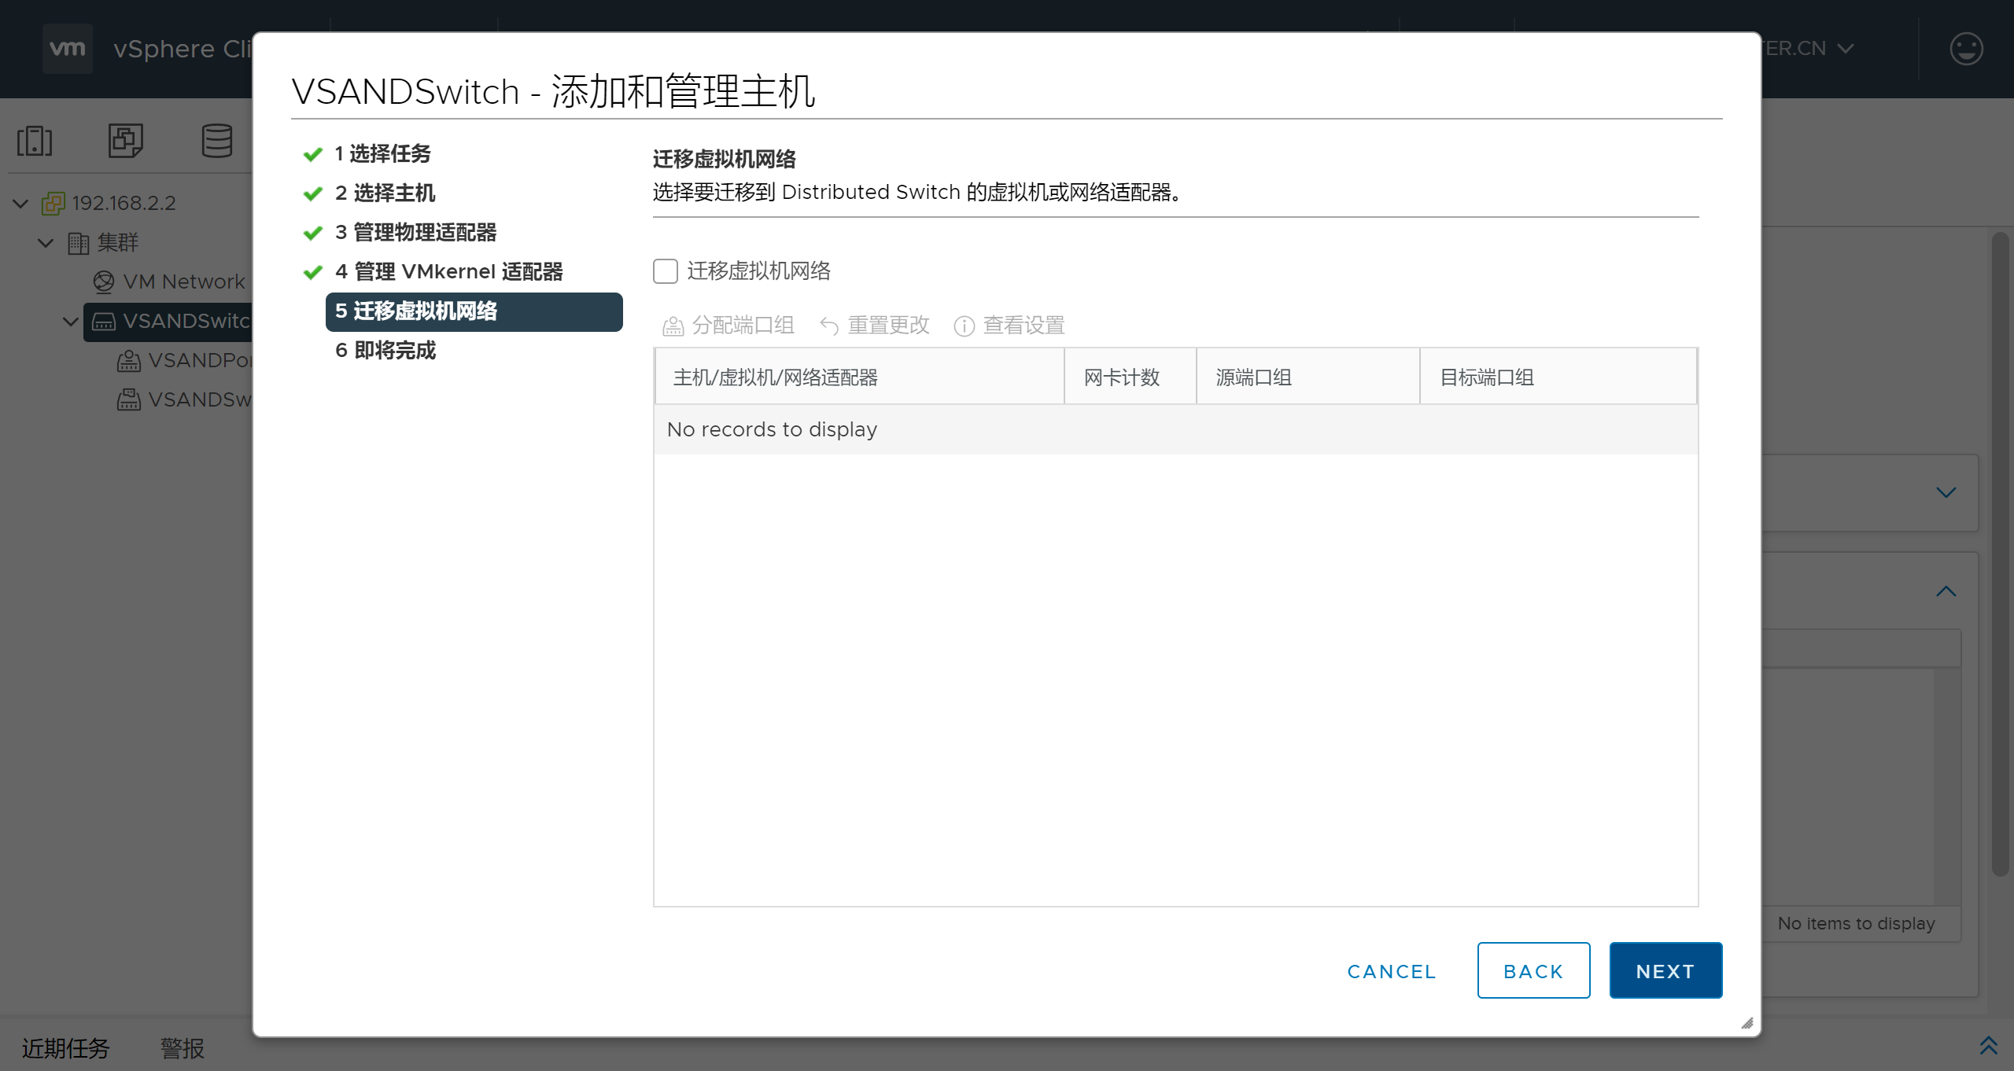Click the 分配端口组 button label
Screen dimensions: 2014x1071
click(743, 326)
